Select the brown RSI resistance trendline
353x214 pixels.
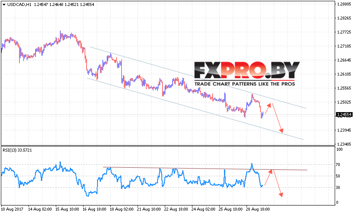(205, 169)
